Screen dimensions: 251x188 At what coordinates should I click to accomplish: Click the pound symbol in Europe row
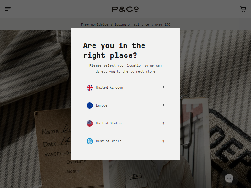163,106
